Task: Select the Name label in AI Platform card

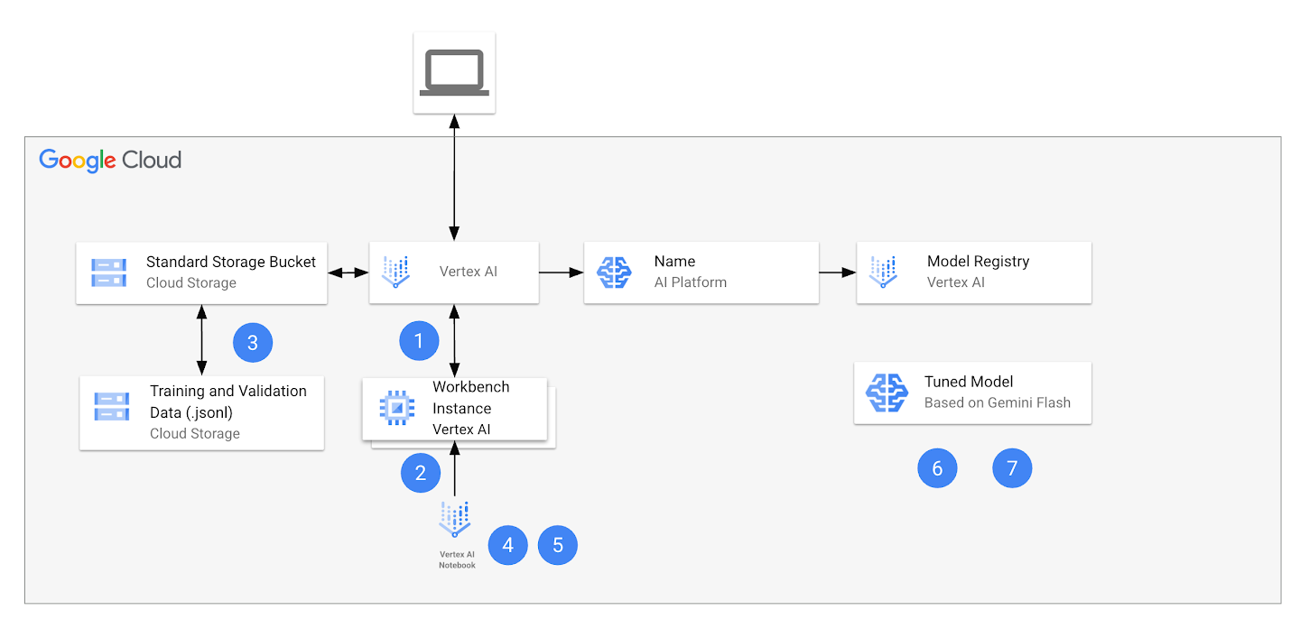Action: [674, 262]
